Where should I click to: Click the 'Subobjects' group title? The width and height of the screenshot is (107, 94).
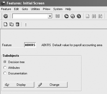click(x=11, y=56)
